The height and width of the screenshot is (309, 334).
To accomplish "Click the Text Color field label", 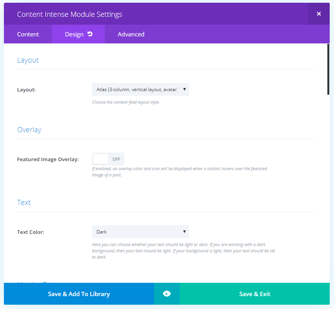I will click(x=31, y=232).
